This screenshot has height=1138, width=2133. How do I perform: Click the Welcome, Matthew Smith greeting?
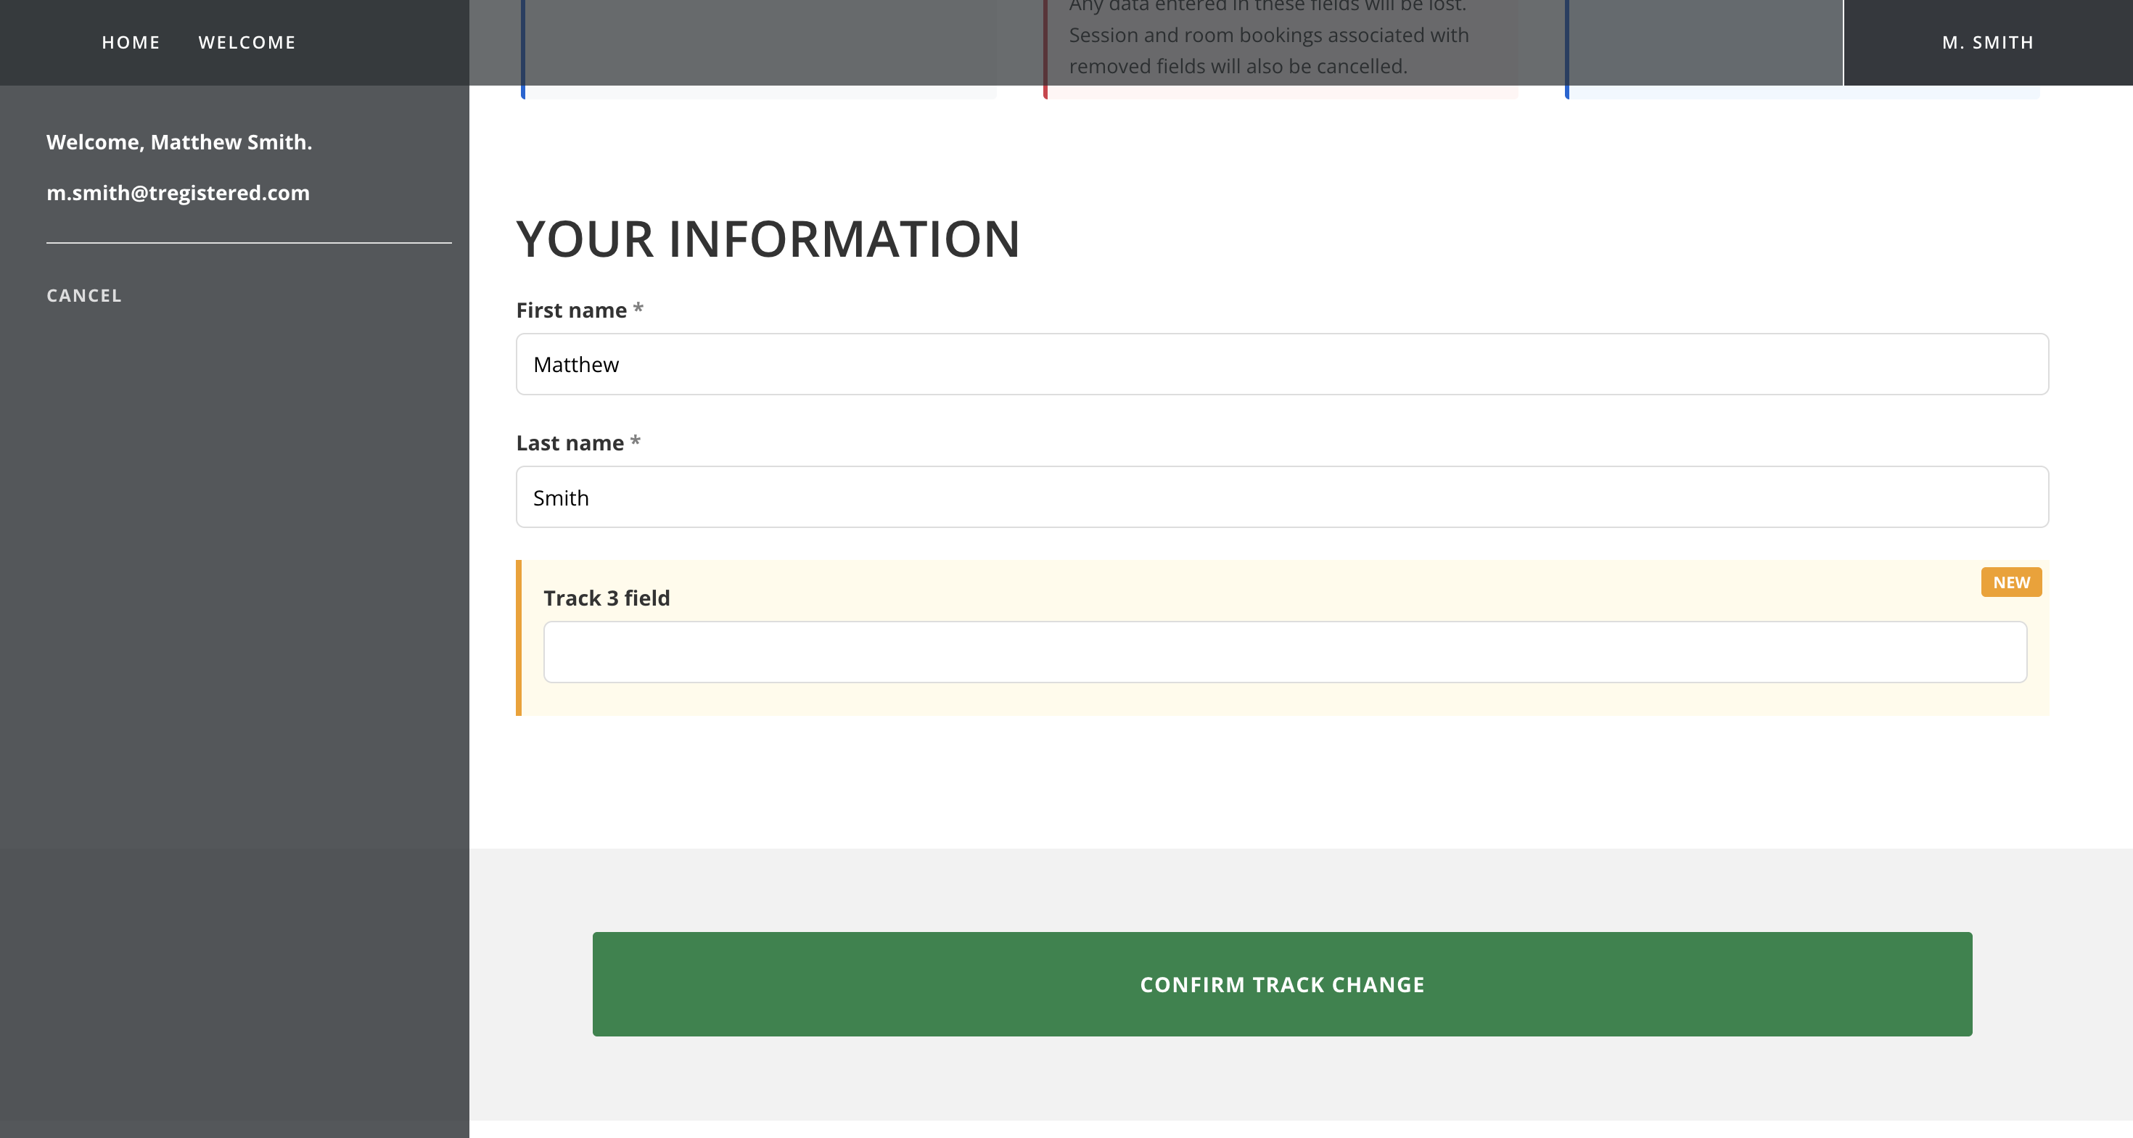coord(179,142)
